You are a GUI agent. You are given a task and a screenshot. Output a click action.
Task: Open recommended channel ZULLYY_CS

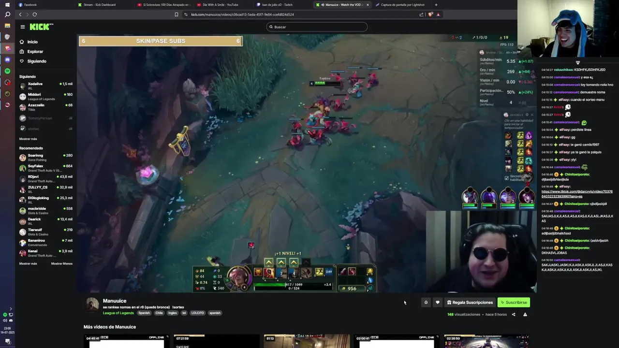pyautogui.click(x=46, y=189)
